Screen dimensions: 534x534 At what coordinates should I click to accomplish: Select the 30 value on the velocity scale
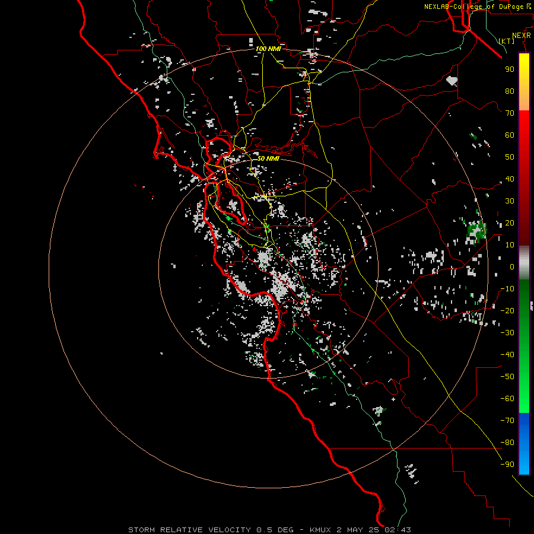(x=510, y=201)
